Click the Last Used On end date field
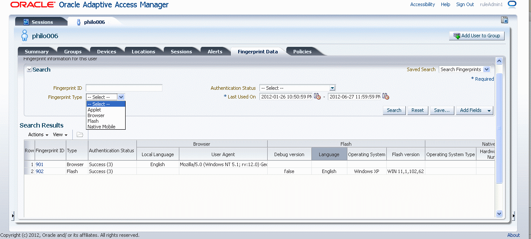Screen dimensions: 531x239 click(x=354, y=97)
